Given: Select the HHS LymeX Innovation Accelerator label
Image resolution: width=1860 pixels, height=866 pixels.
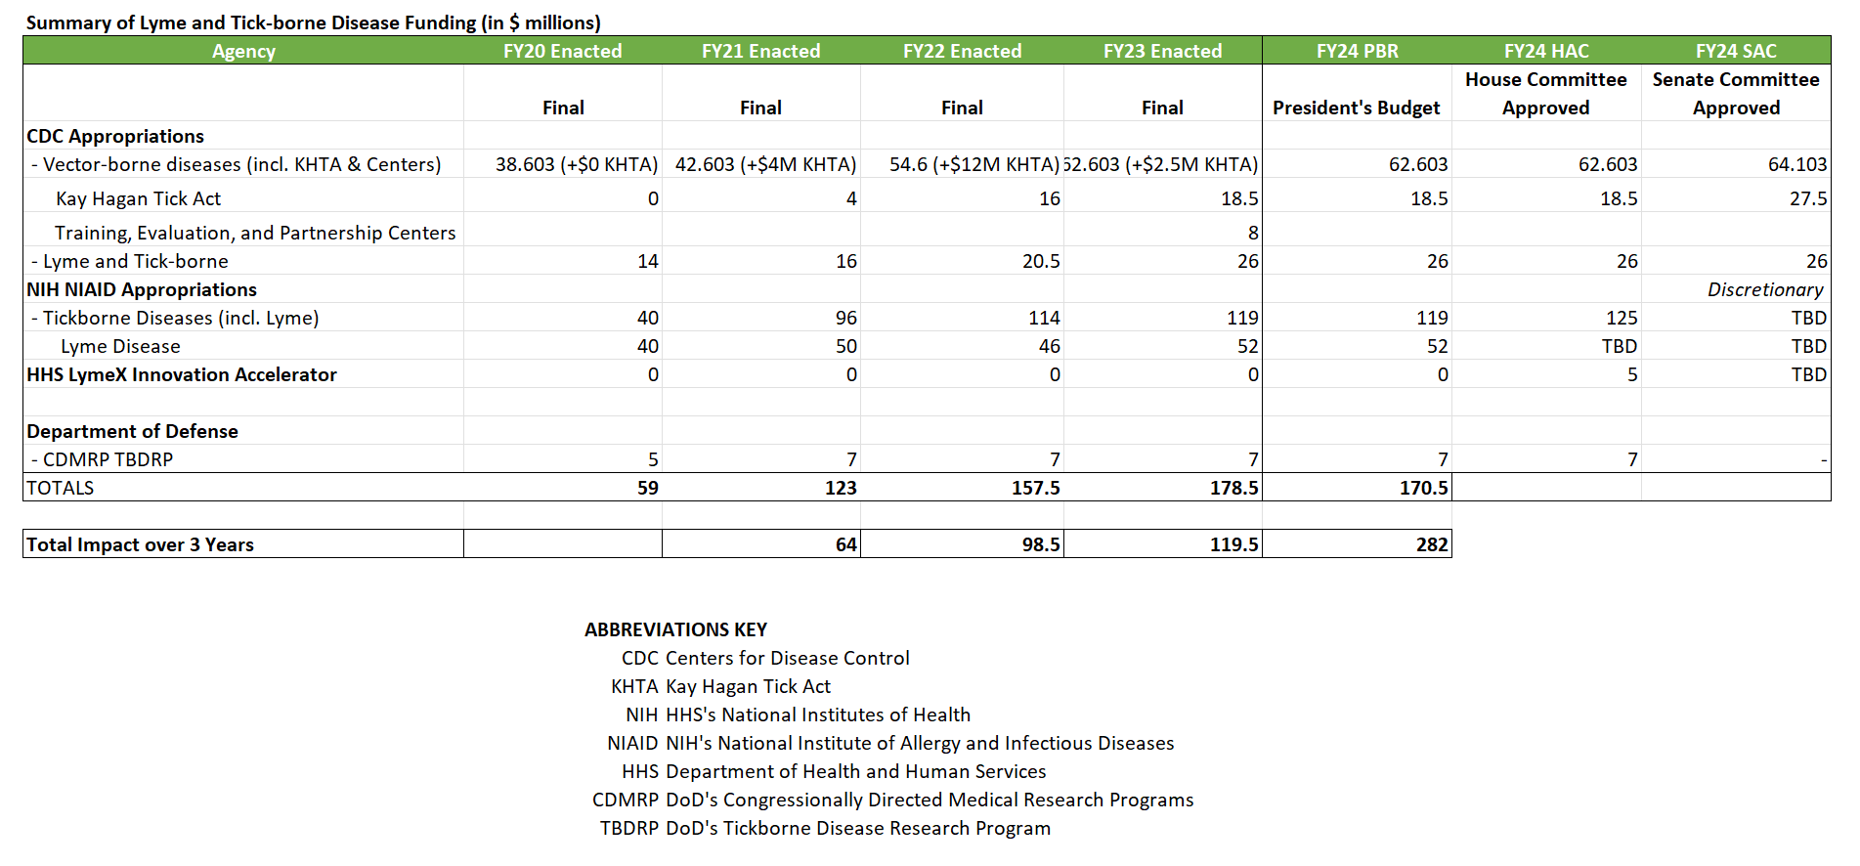Looking at the screenshot, I should pos(182,374).
